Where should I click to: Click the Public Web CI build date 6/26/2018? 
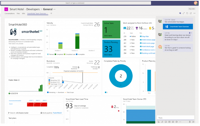click(14, 93)
